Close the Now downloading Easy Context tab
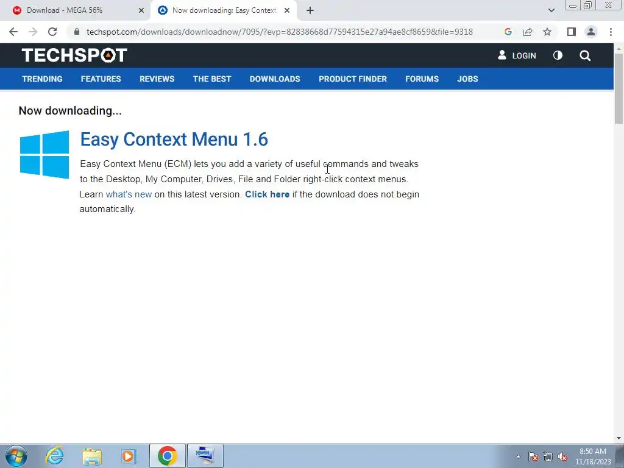Screen dimensions: 624x468 (287, 11)
